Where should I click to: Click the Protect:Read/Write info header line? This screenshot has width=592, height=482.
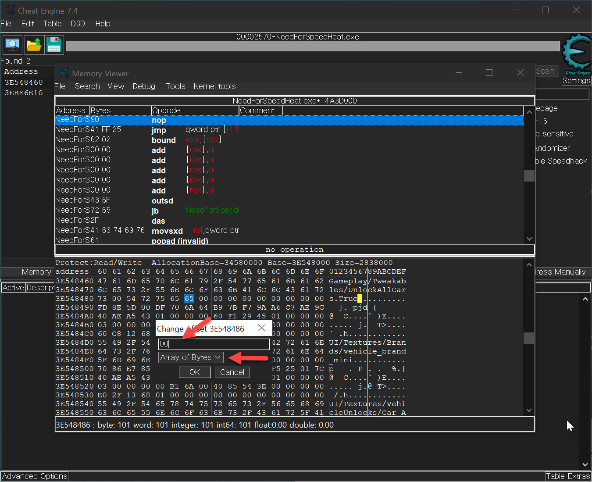pos(224,263)
